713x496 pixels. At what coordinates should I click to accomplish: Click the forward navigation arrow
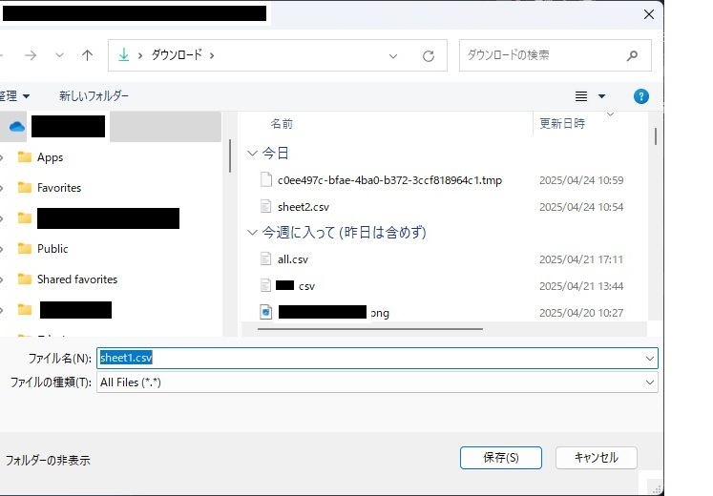(31, 55)
